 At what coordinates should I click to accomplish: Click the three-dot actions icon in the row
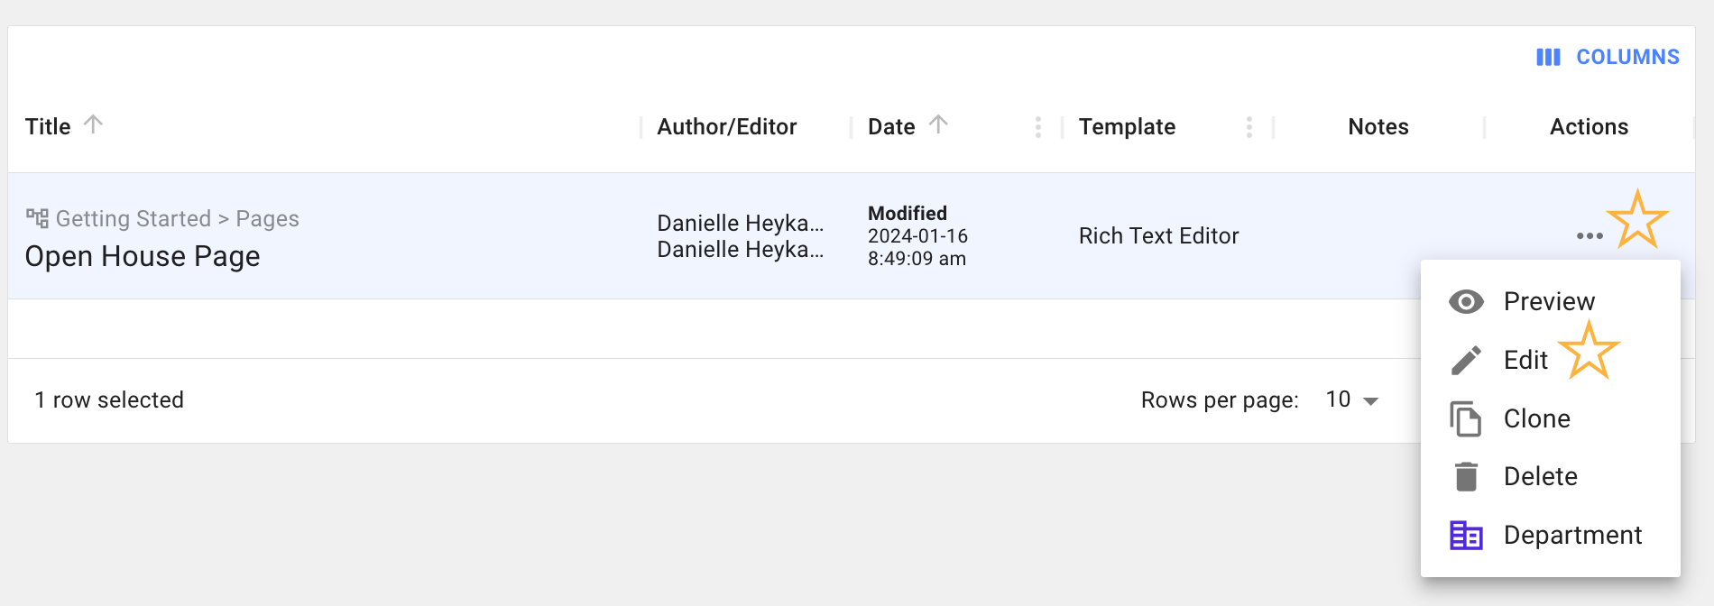pos(1589,236)
